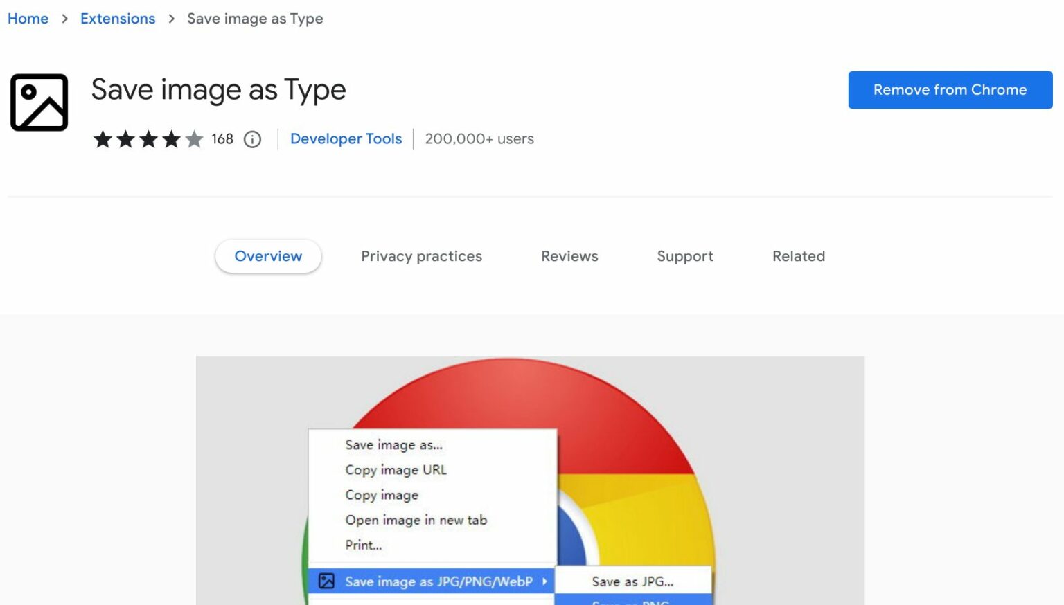Click the third rating star

pyautogui.click(x=148, y=139)
